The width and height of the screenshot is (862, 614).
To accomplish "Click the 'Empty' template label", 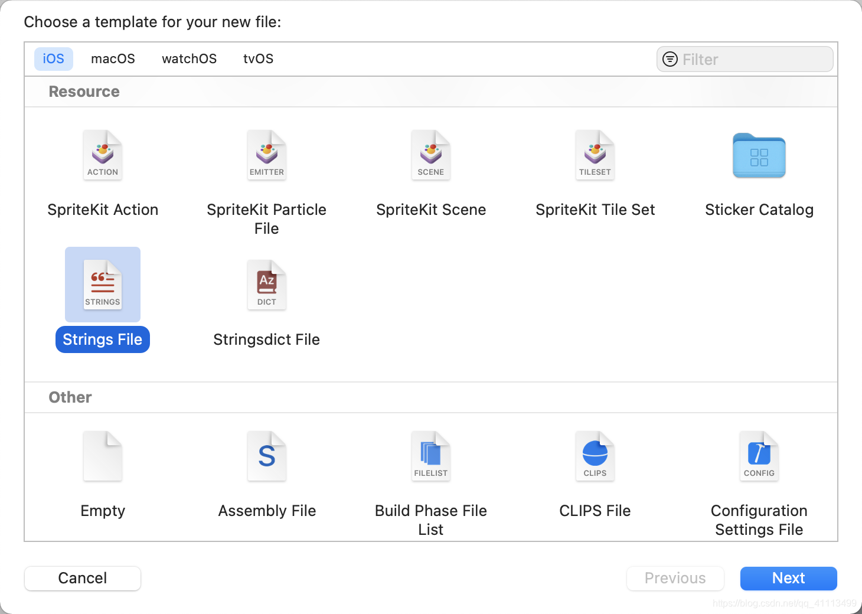I will 103,511.
